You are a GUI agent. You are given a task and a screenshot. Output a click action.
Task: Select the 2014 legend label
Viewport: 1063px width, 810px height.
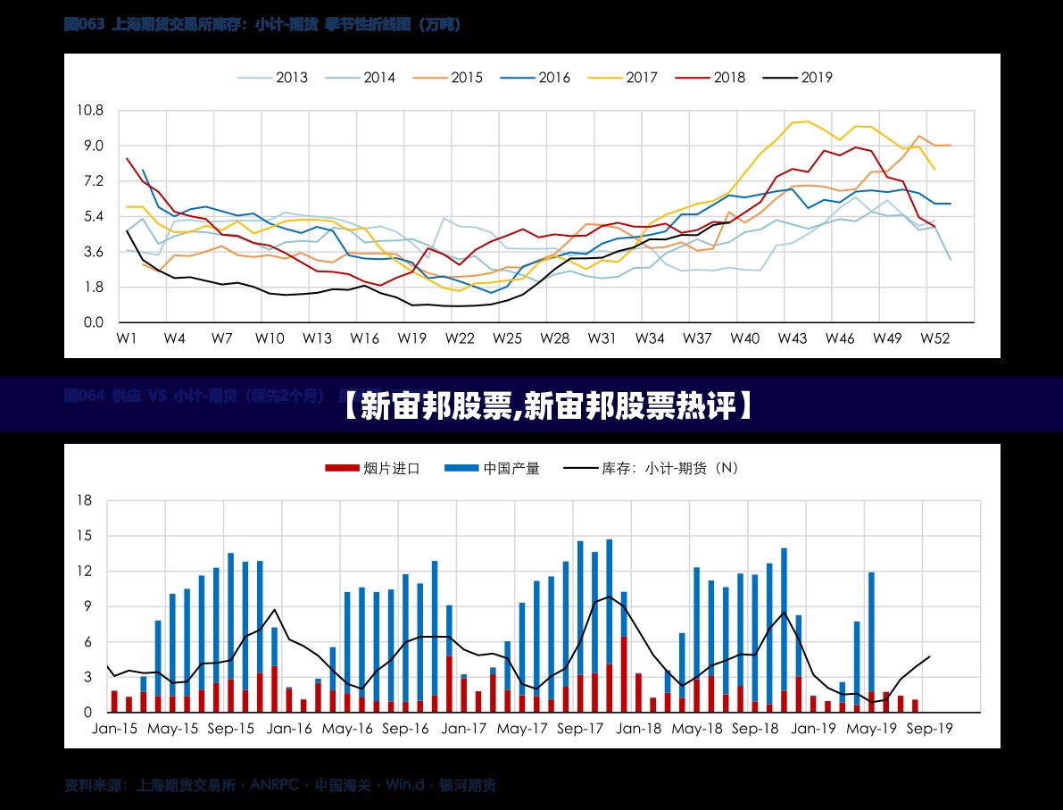click(x=379, y=78)
